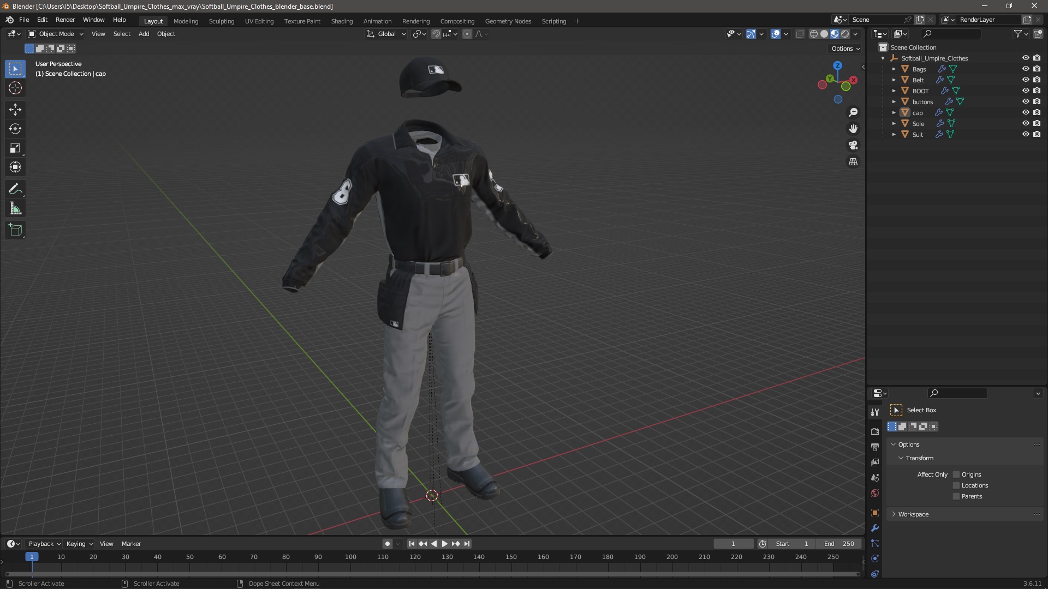Open the Physics properties tab
The height and width of the screenshot is (589, 1048).
pyautogui.click(x=875, y=558)
